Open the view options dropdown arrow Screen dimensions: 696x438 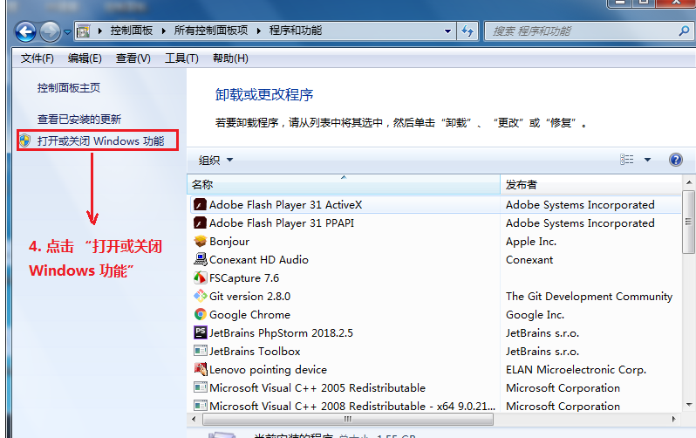(648, 160)
